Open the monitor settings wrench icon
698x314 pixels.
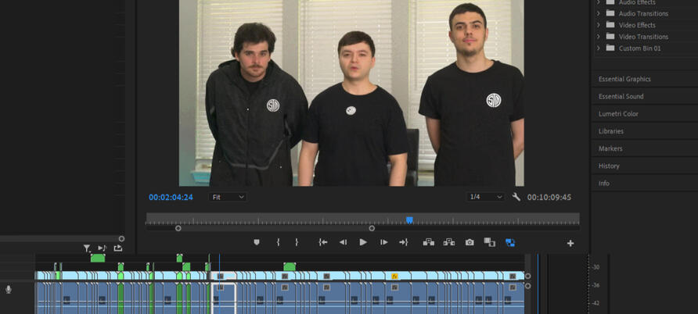coord(516,197)
